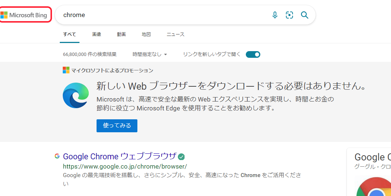Open the 動画 tab

tap(121, 34)
